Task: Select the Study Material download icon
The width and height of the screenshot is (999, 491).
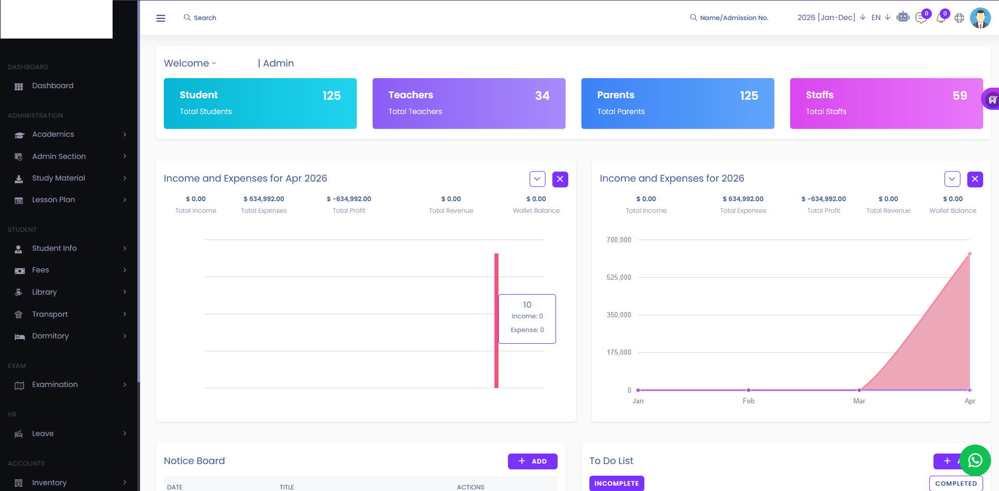Action: coord(19,178)
